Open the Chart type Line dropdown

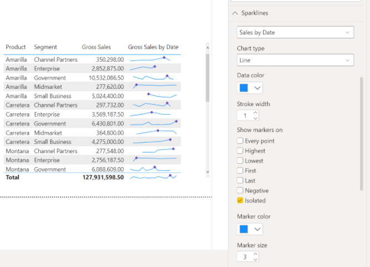(x=295, y=60)
